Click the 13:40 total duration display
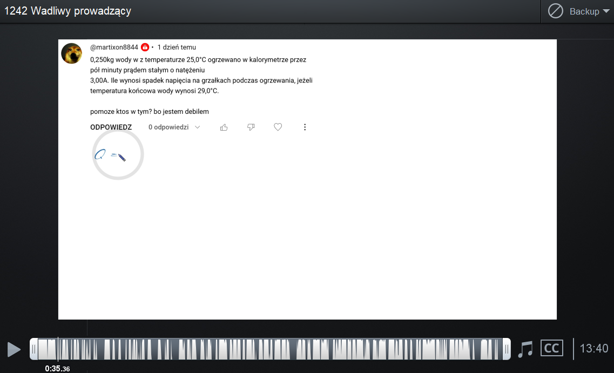This screenshot has height=373, width=614. point(593,349)
